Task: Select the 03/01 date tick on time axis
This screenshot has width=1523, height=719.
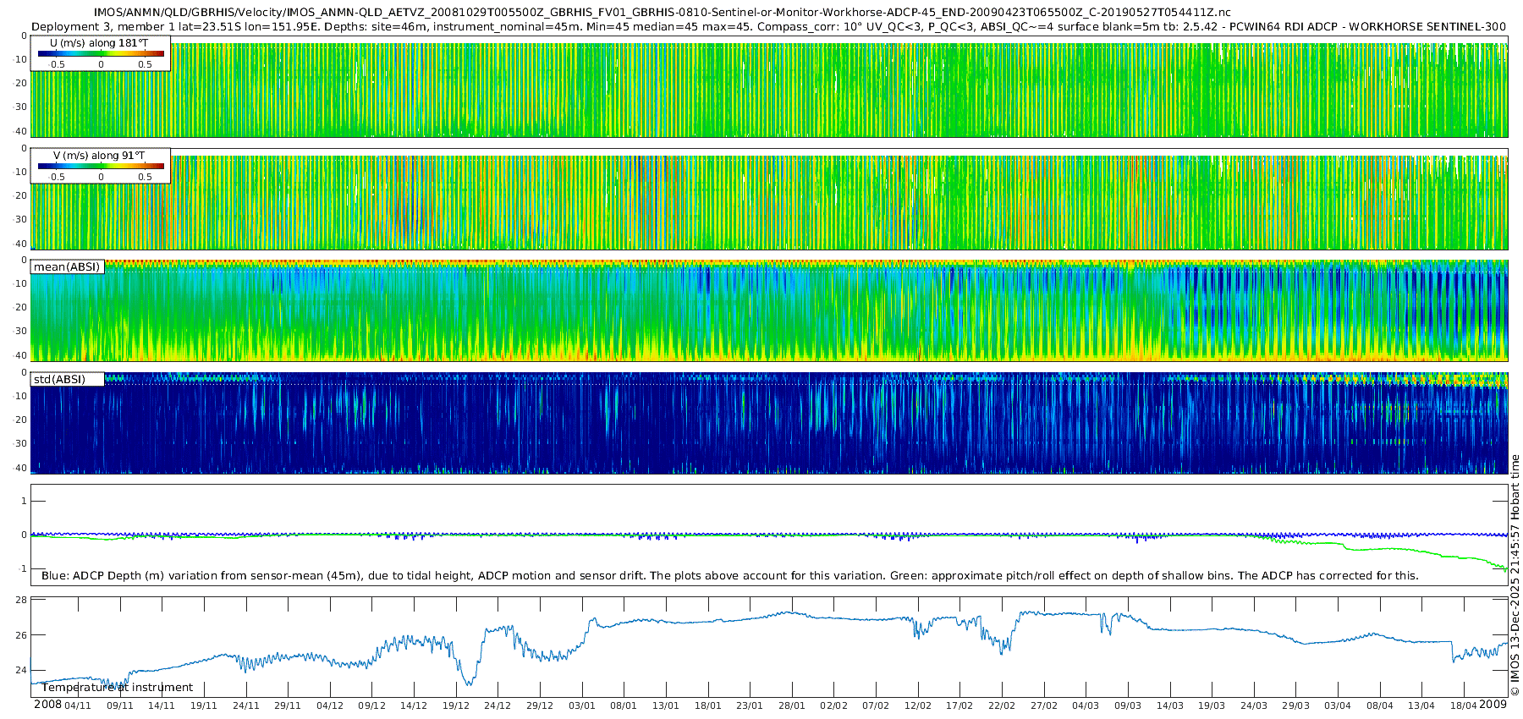Action: pyautogui.click(x=581, y=705)
